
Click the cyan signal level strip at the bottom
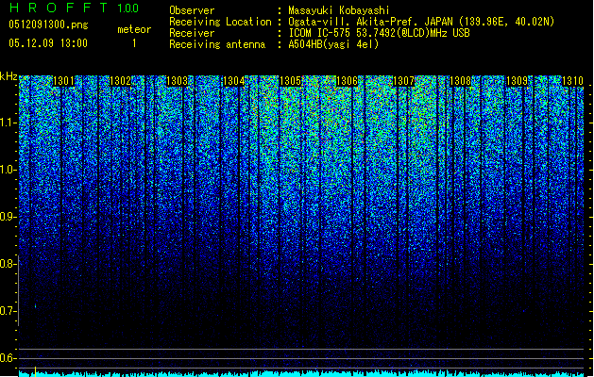301,374
